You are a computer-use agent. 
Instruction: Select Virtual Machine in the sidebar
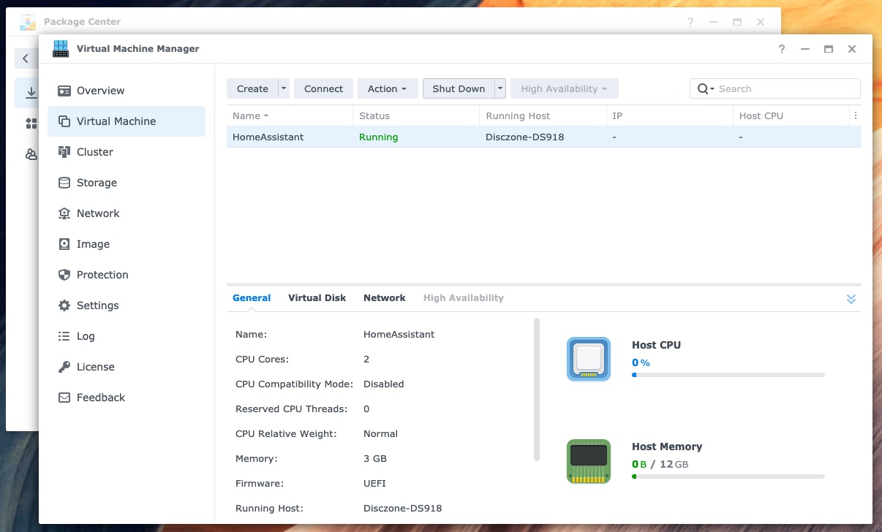(x=127, y=121)
